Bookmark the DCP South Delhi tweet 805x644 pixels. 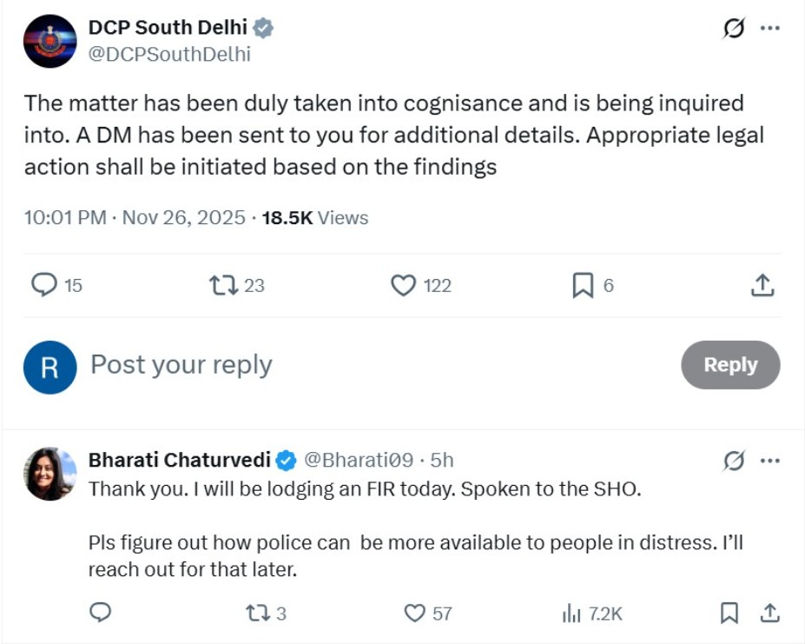[582, 285]
